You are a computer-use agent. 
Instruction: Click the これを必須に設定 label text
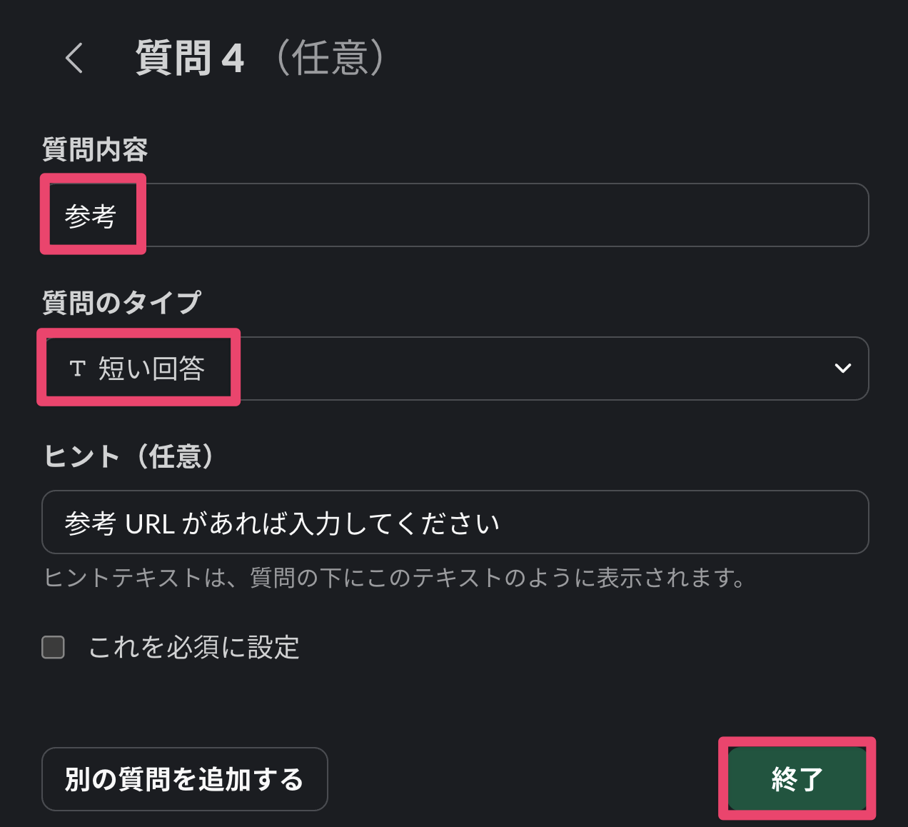pyautogui.click(x=193, y=648)
